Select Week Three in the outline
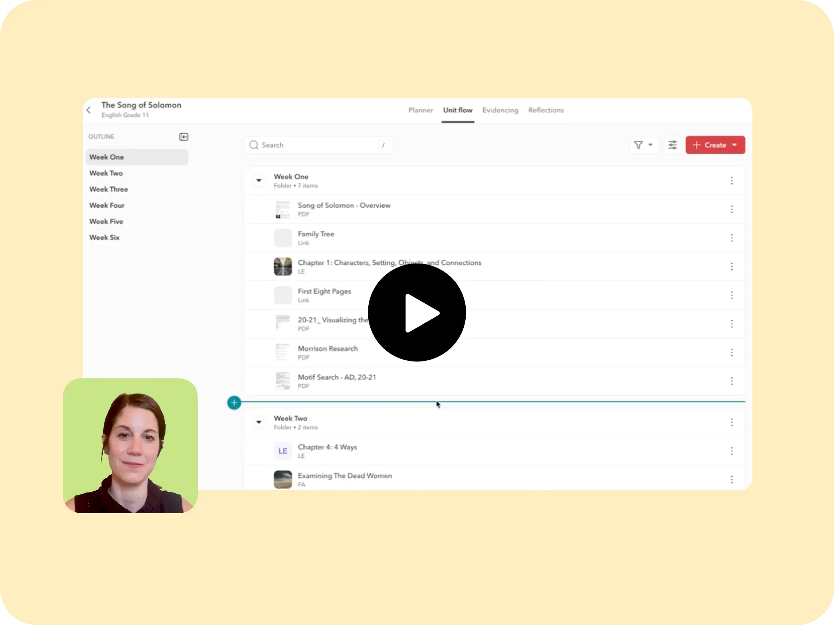 tap(108, 189)
